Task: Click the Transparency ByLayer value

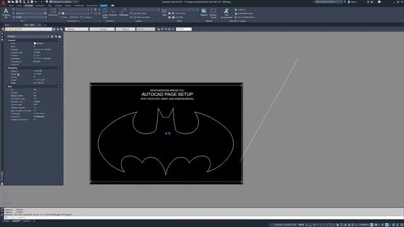Action: pyautogui.click(x=37, y=62)
